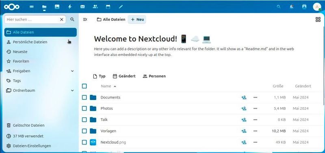
Task: Tick the Vorlagen folder checkbox
Action: coord(84,131)
